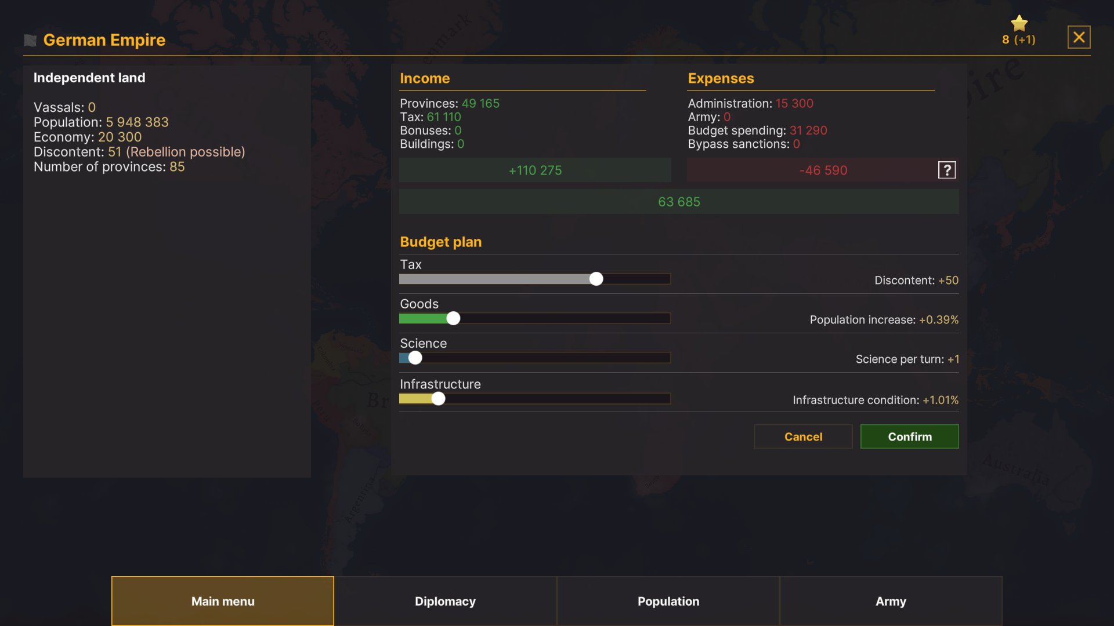The width and height of the screenshot is (1114, 626).
Task: Click the Tax slider handle
Action: pos(596,279)
